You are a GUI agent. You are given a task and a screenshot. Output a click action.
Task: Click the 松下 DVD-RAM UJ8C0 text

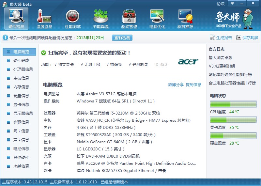coord(108,156)
